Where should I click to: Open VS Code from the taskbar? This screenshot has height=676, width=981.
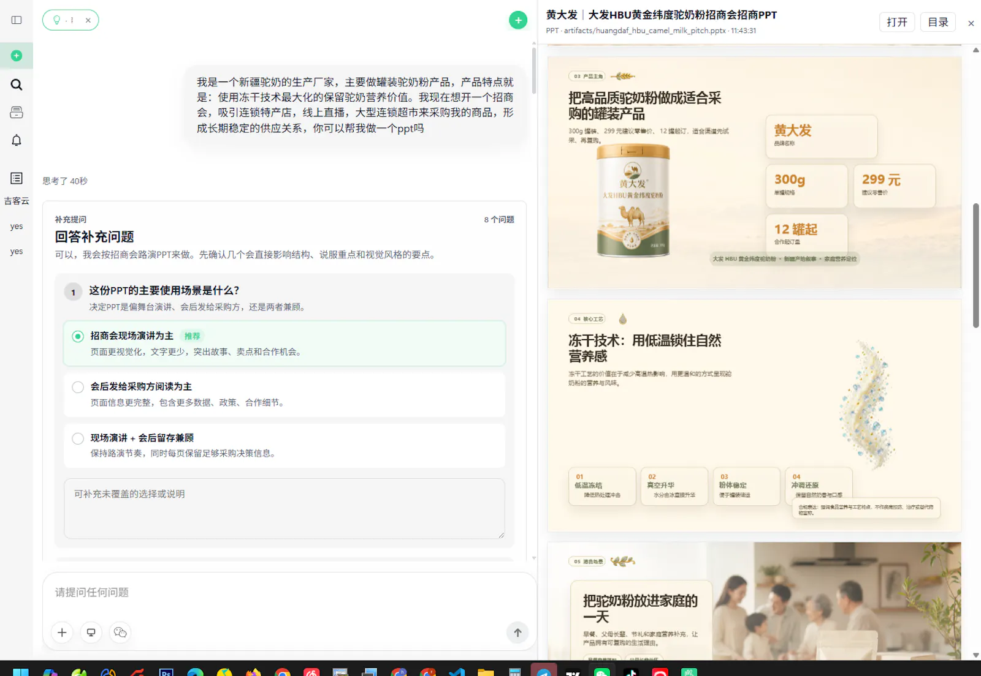(x=457, y=672)
